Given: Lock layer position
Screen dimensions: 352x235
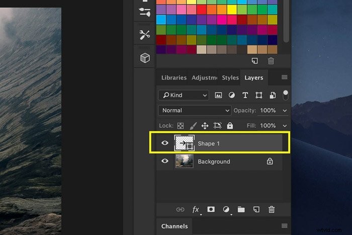Looking at the screenshot, I should click(x=205, y=126).
